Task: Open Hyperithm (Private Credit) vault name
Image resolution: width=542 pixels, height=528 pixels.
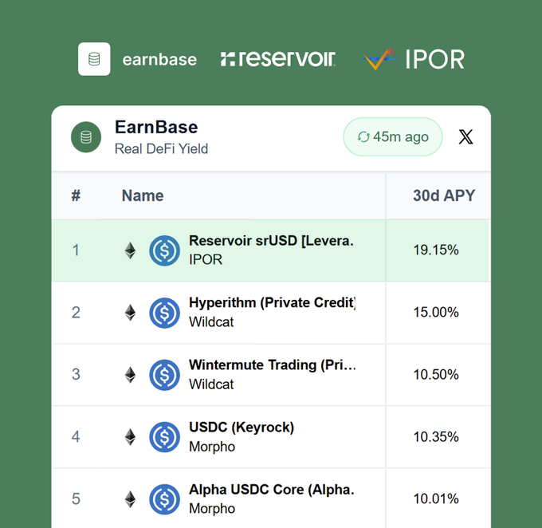Action: (273, 303)
